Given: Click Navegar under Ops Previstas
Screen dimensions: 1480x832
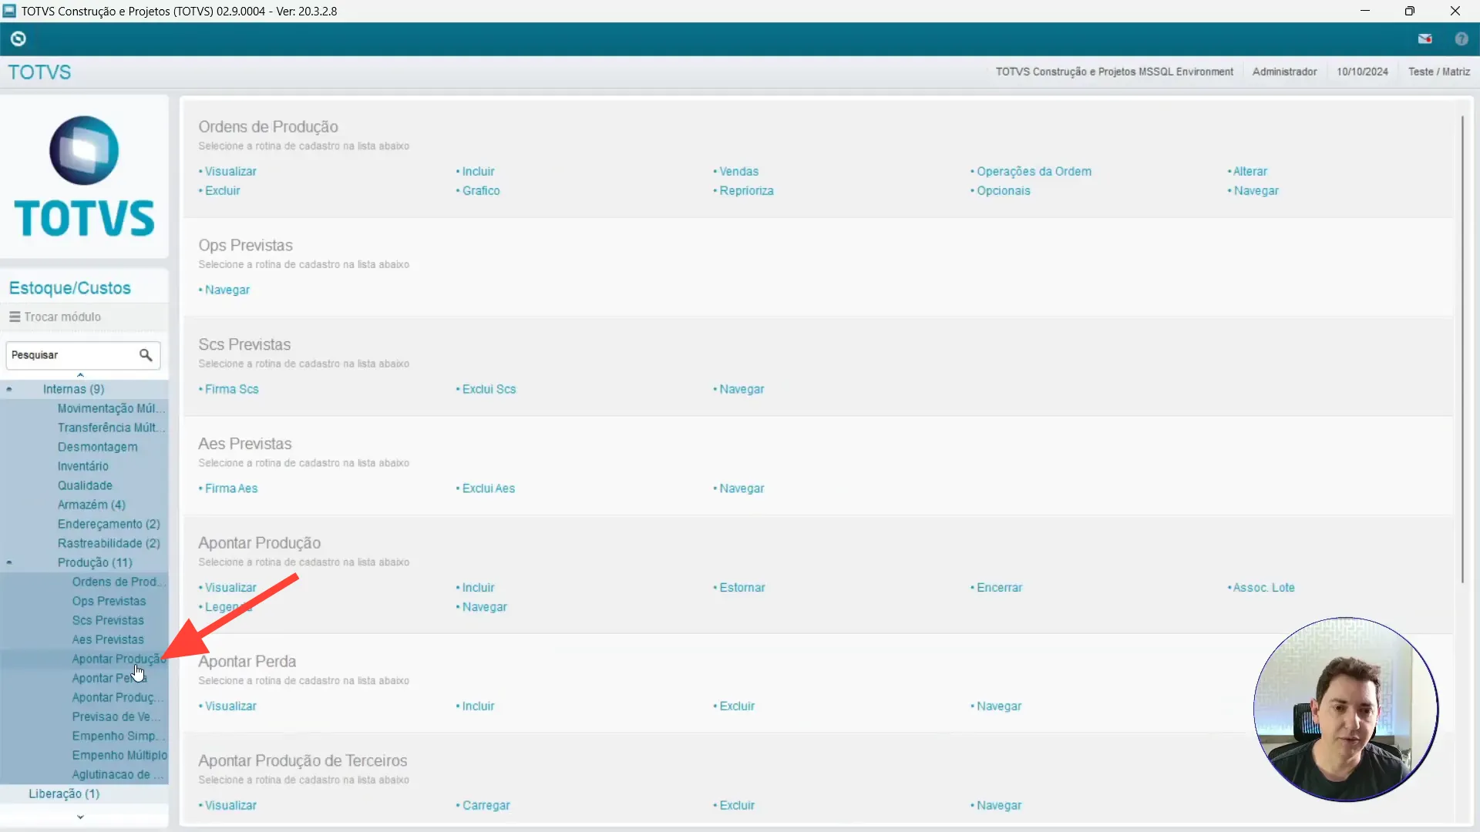Looking at the screenshot, I should click(227, 290).
